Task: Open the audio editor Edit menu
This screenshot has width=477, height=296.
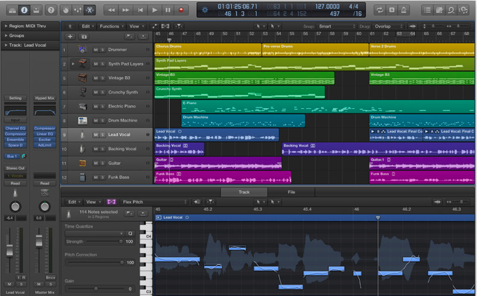Action: click(74, 202)
